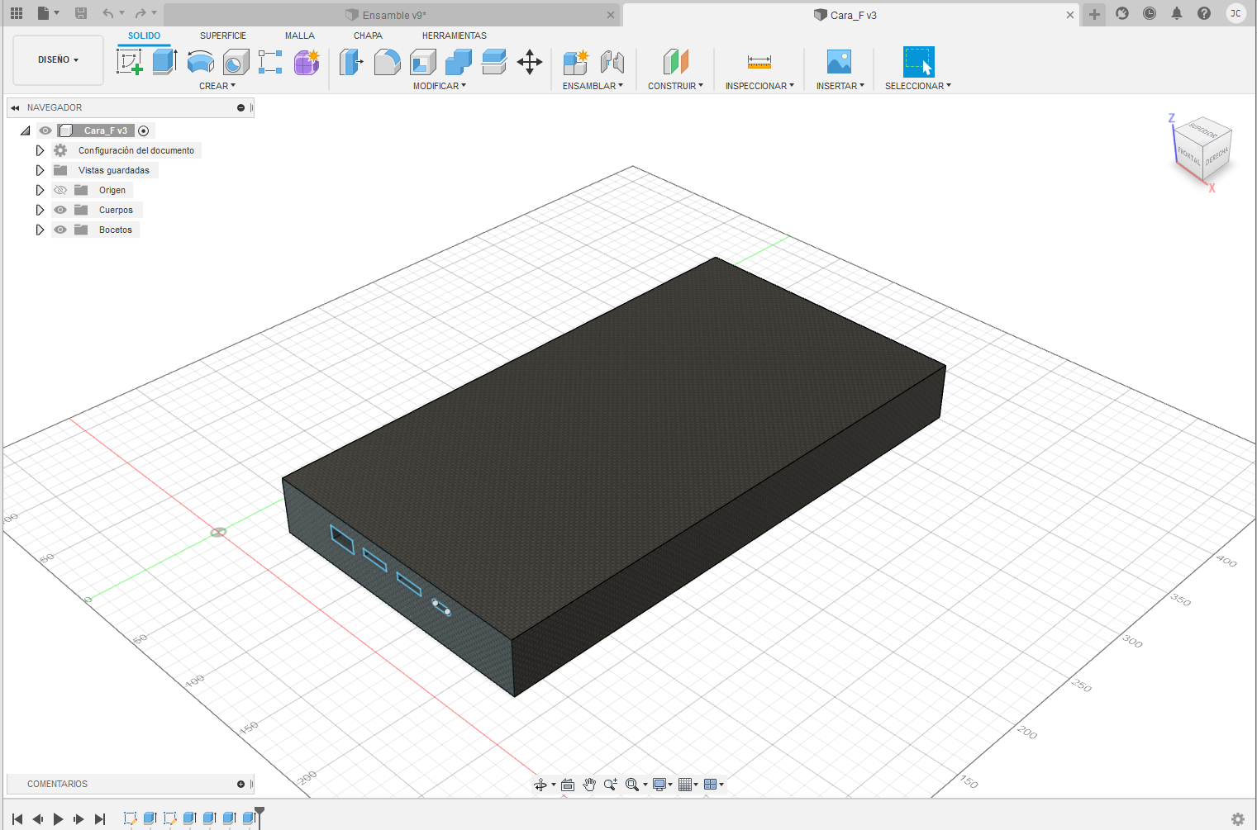Click the FRONTAL face of the ViewCube
The height and width of the screenshot is (830, 1257).
click(1188, 154)
